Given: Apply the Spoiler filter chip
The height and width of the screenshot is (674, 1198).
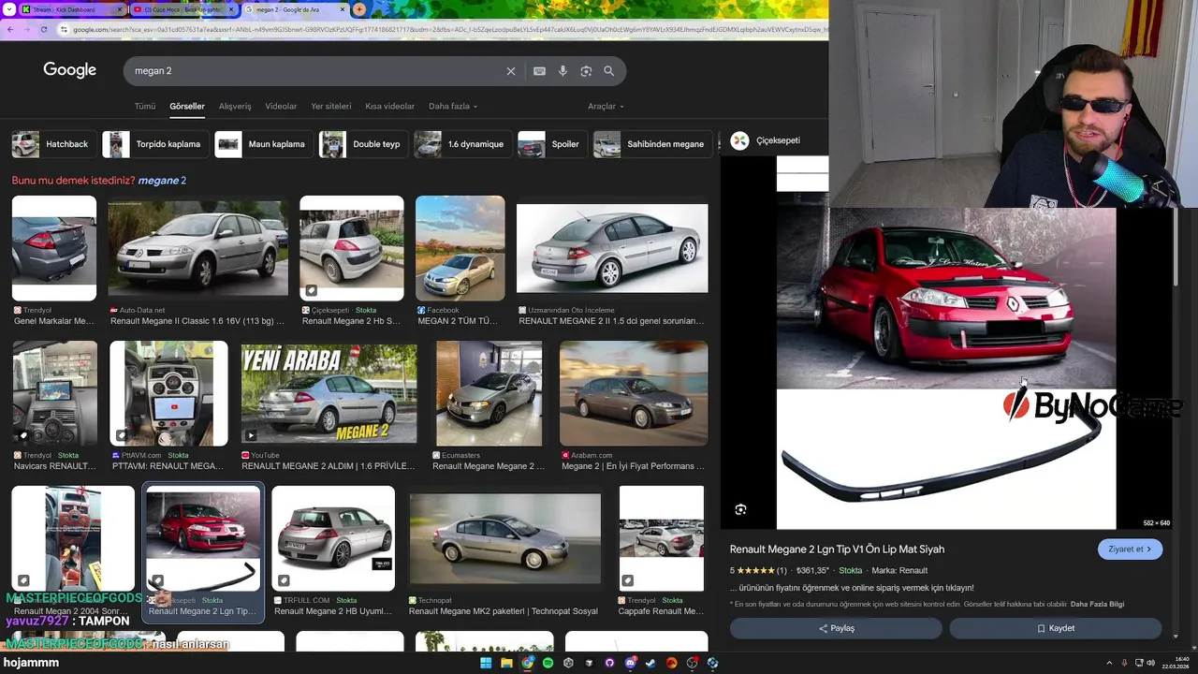Looking at the screenshot, I should click(551, 144).
